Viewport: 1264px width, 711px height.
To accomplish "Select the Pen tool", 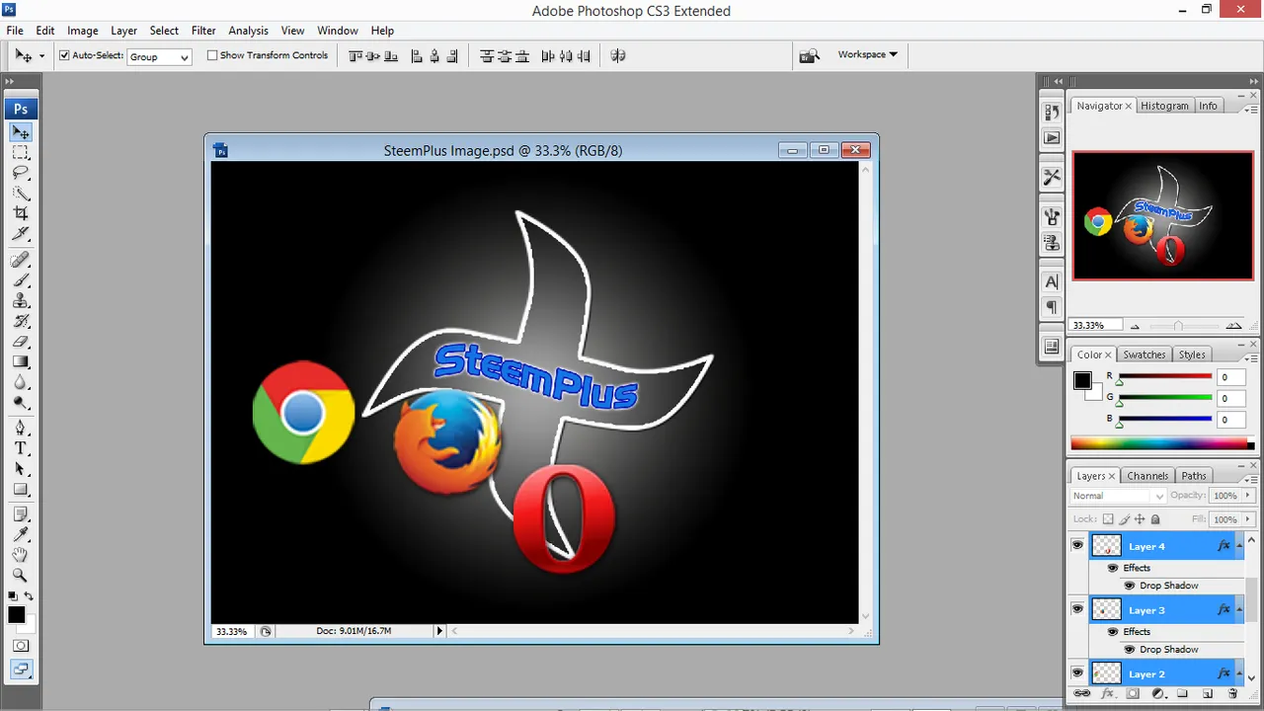I will click(21, 428).
